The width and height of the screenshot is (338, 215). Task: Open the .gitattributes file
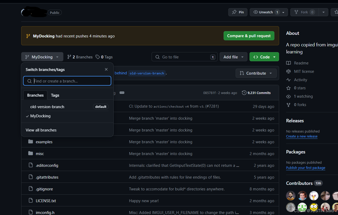click(x=47, y=177)
